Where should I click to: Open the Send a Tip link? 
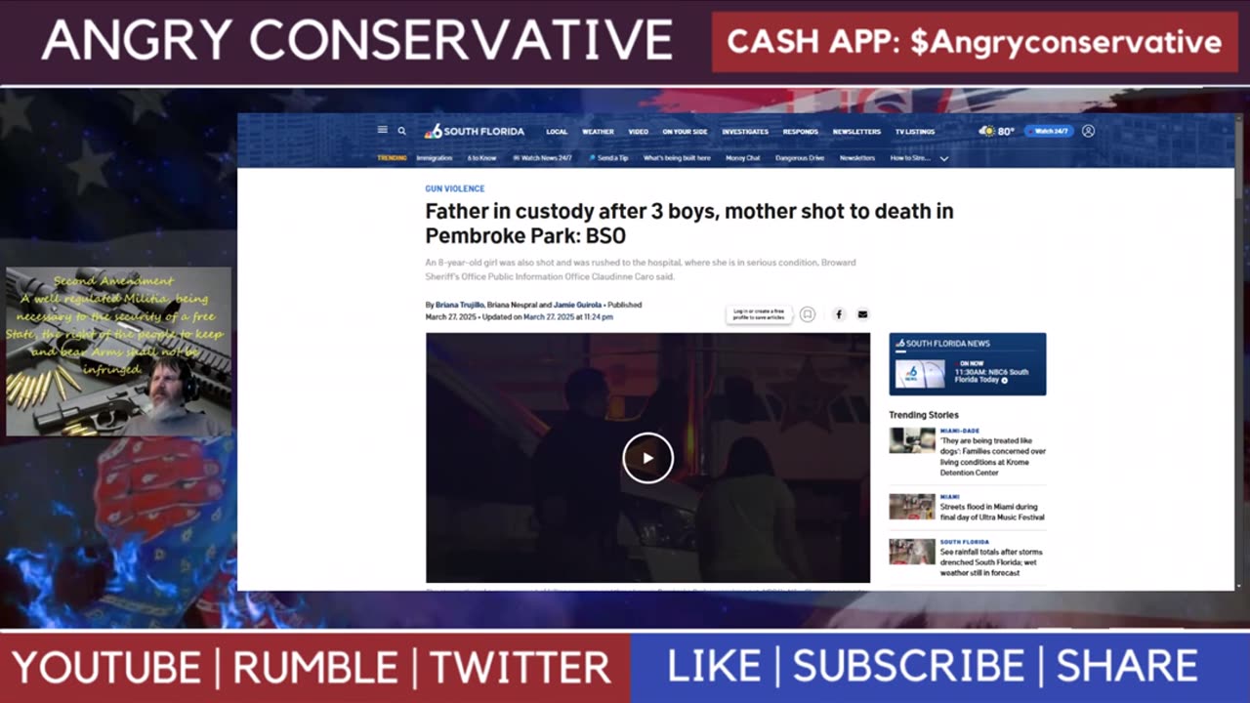pos(608,158)
